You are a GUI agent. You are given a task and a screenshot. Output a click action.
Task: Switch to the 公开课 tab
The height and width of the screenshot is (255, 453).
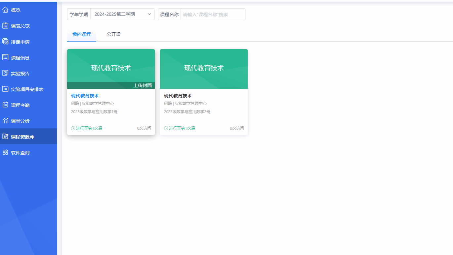113,34
